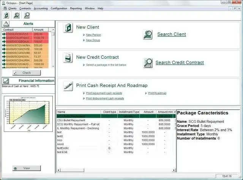This screenshot has height=180, width=243.
Task: Click the search client toolbar magnifier icon
Action: (16, 15)
